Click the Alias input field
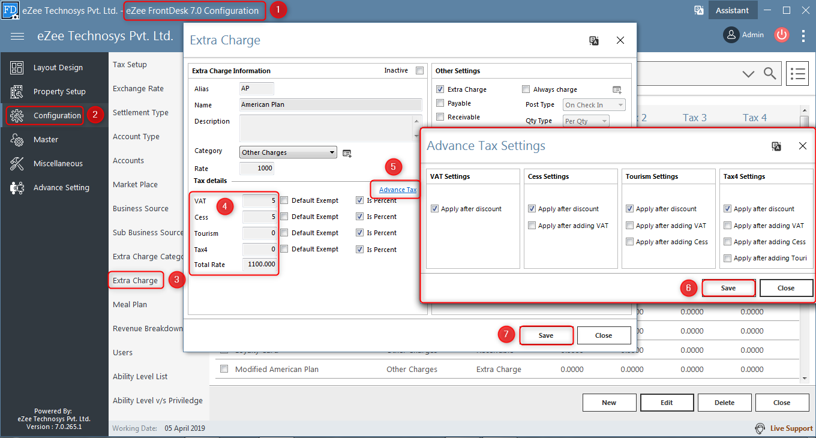Screen dimensions: 816x438 click(257, 89)
